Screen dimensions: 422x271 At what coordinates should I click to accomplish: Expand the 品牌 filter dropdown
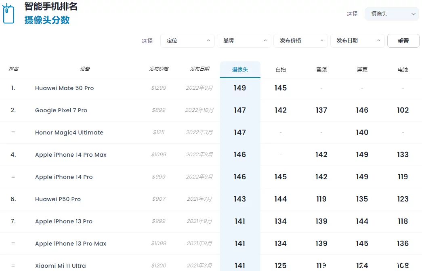[x=244, y=41]
